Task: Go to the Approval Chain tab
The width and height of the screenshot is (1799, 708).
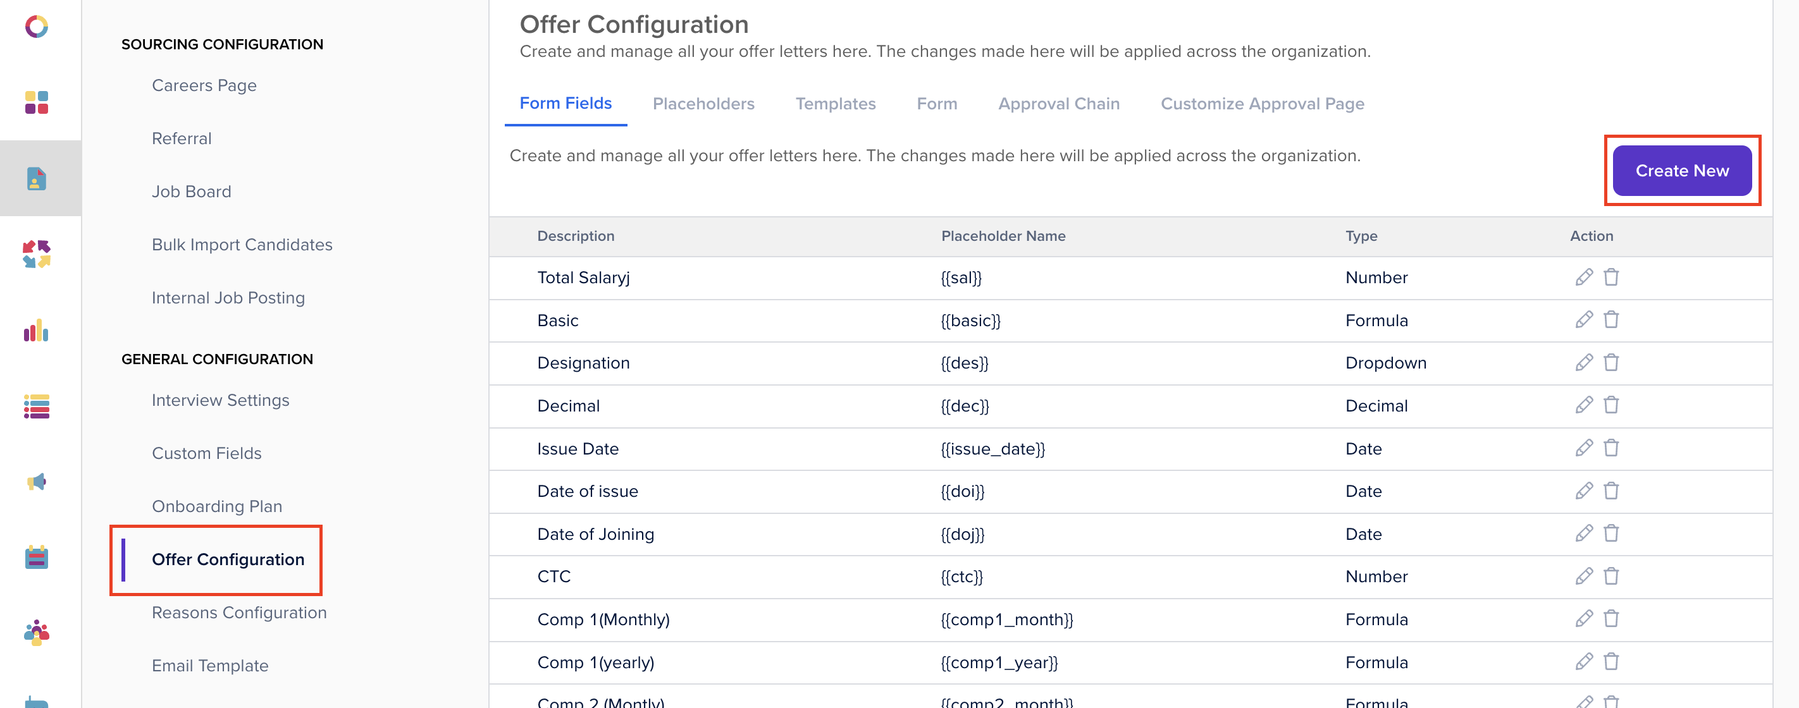Action: [1059, 103]
